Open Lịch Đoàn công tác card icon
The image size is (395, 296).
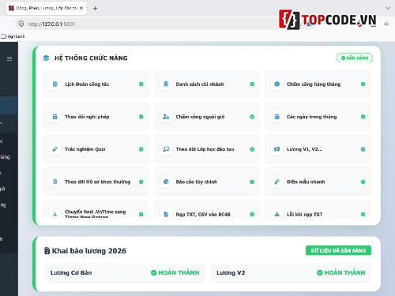point(55,84)
